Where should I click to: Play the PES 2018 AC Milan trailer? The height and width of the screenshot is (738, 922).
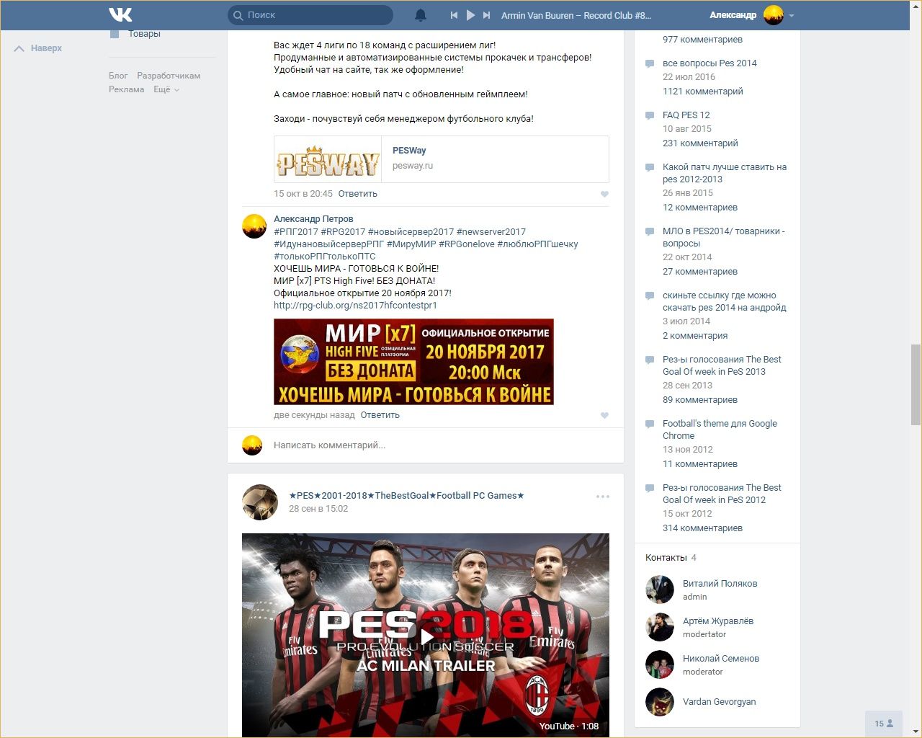[426, 636]
